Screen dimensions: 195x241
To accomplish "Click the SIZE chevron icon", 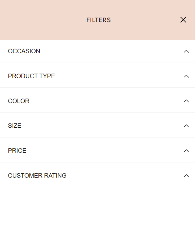I will (x=186, y=126).
